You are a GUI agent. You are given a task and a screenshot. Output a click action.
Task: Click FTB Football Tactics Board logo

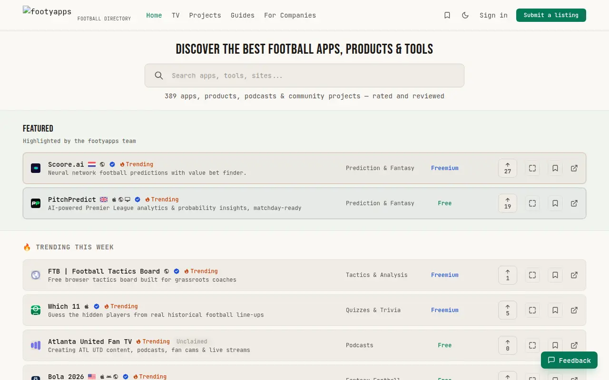[x=36, y=275]
